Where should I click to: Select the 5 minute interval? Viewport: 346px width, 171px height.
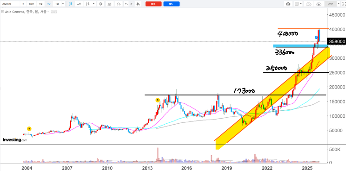[x=23, y=4]
